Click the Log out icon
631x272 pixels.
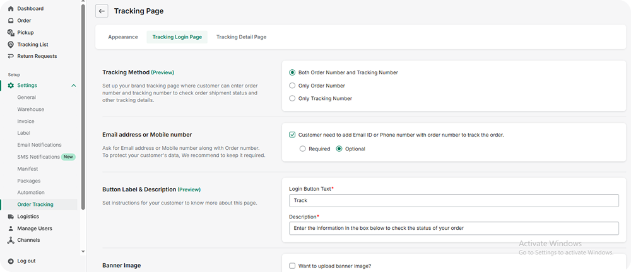pyautogui.click(x=11, y=261)
